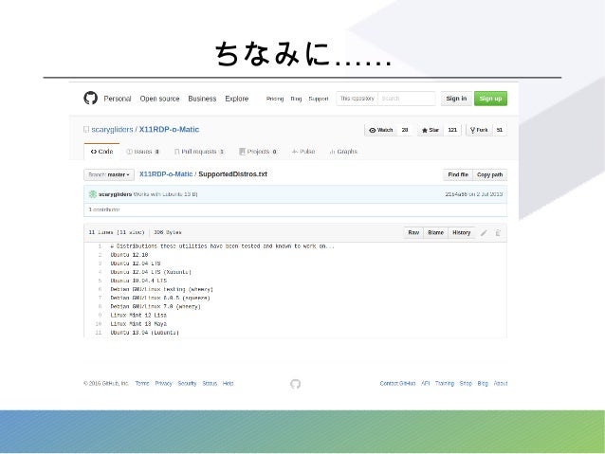Go to the Business page

click(x=202, y=99)
